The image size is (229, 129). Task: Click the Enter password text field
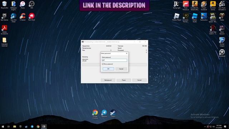[114, 60]
